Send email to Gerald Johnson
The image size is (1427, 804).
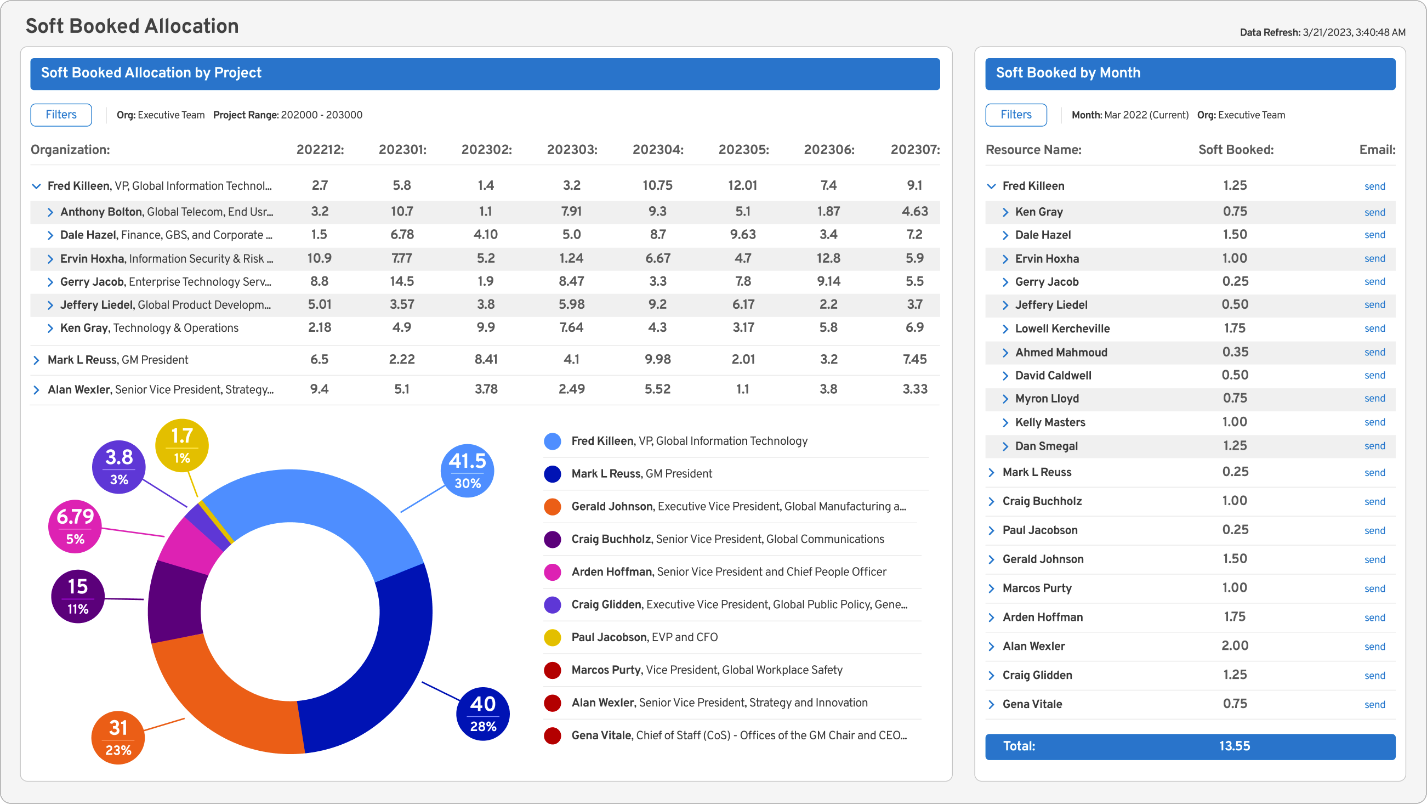click(x=1375, y=559)
